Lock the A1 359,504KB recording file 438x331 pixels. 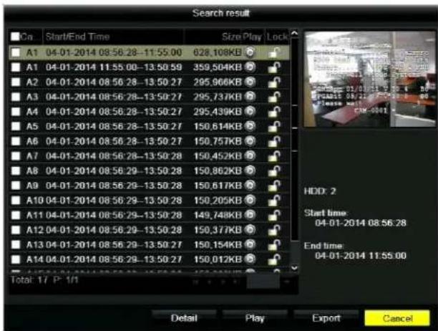(x=274, y=67)
